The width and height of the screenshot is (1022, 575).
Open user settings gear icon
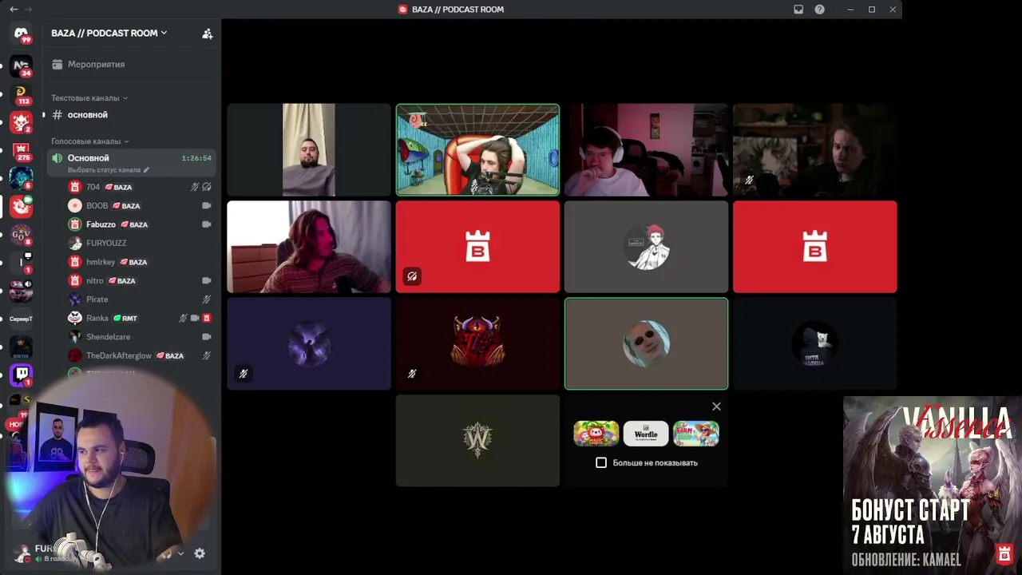coord(200,553)
